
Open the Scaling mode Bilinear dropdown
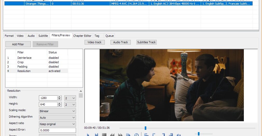(57, 111)
